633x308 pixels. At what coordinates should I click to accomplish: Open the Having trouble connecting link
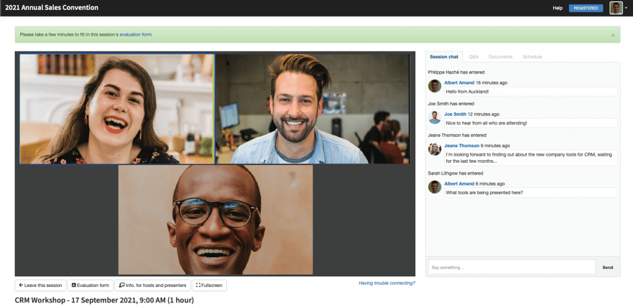tap(387, 283)
